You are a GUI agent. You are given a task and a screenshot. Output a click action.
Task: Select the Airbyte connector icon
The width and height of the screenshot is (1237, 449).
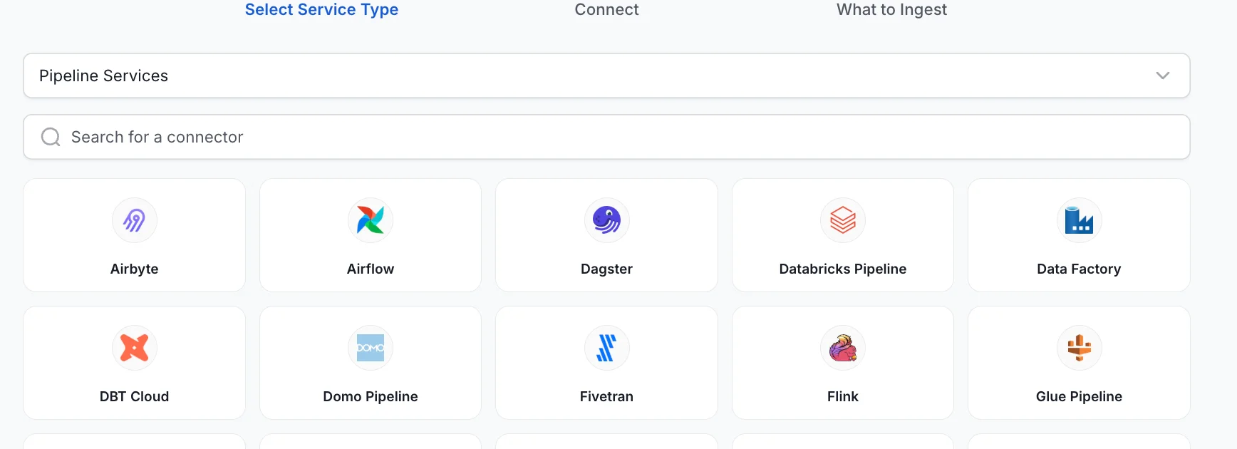(134, 220)
